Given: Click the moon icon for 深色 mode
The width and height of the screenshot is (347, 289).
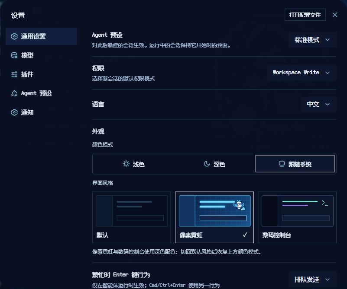Looking at the screenshot, I should 207,164.
